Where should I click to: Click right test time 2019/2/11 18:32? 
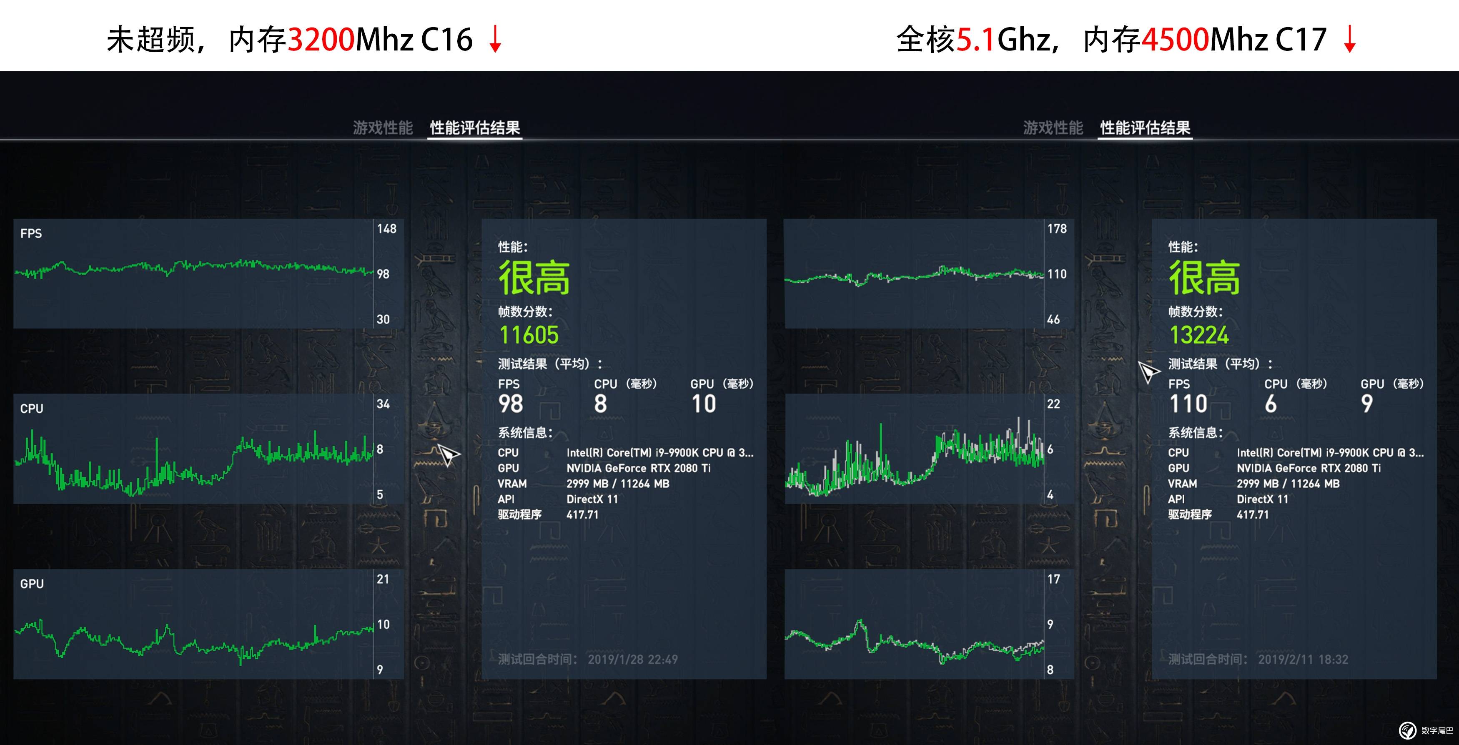pos(1303,660)
